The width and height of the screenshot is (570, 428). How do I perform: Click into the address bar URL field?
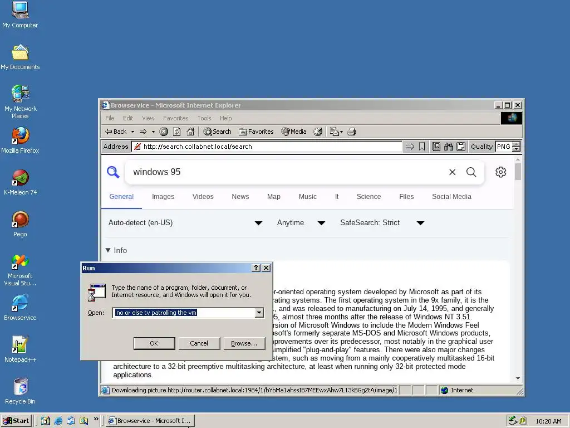click(x=267, y=147)
